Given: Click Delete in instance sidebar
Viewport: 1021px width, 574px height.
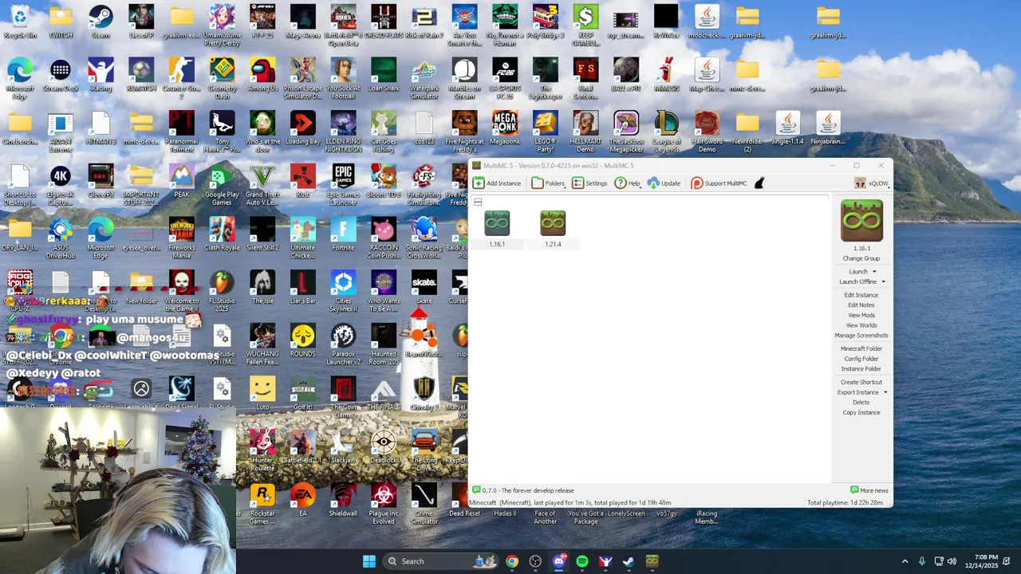Looking at the screenshot, I should pyautogui.click(x=861, y=403).
